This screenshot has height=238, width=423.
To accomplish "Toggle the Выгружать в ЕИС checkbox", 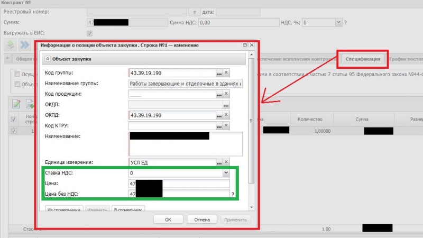I will tap(89, 33).
